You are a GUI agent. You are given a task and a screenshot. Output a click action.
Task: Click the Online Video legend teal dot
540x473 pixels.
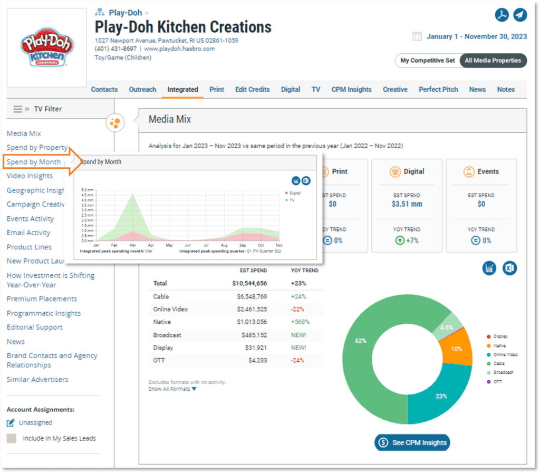pyautogui.click(x=488, y=354)
